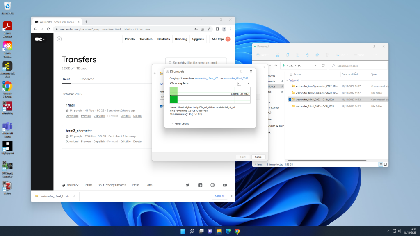Open the Windows Start menu
The width and height of the screenshot is (420, 236).
(183, 231)
